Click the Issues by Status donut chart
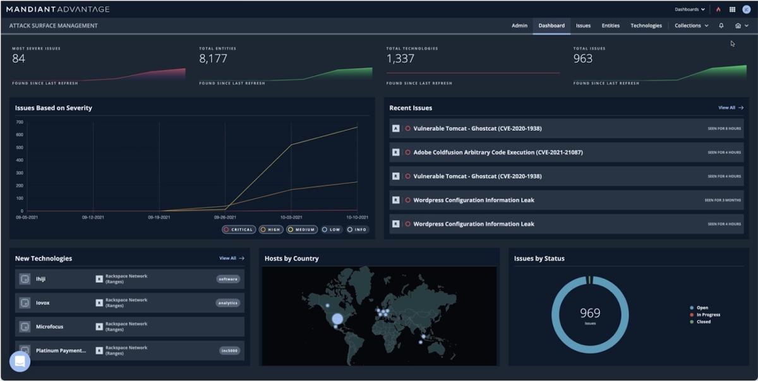 591,313
